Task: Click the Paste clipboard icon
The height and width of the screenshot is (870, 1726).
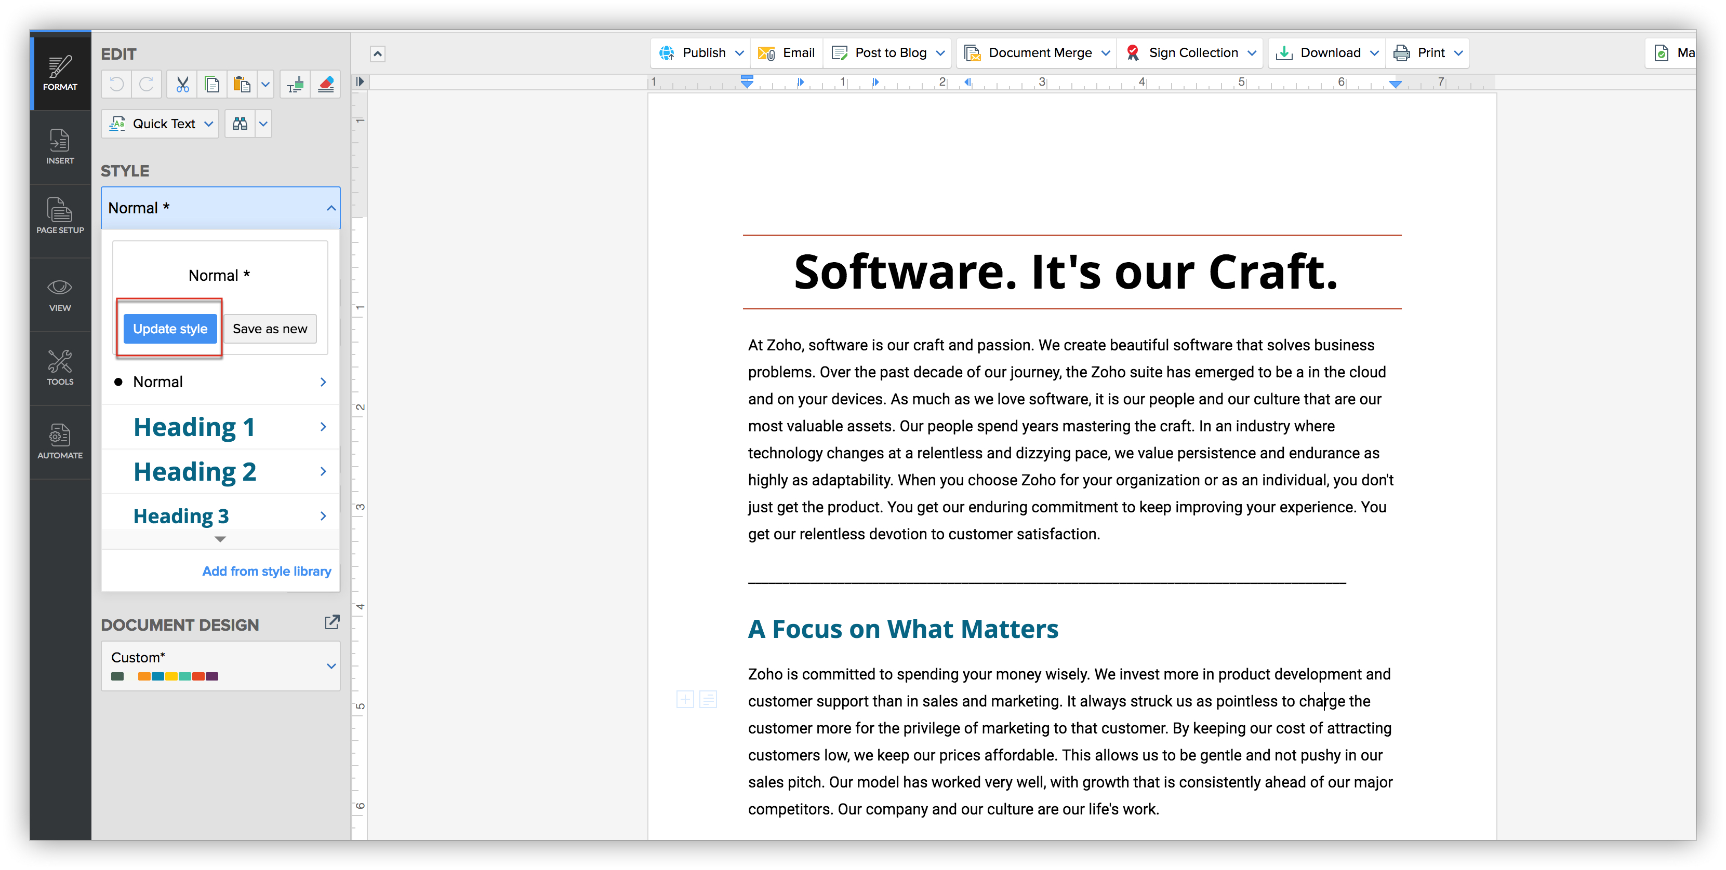Action: coord(242,84)
